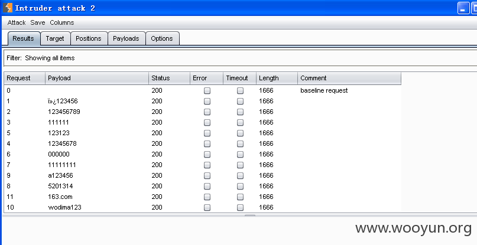Sort by the Status column header
477x245 pixels.
(169, 78)
